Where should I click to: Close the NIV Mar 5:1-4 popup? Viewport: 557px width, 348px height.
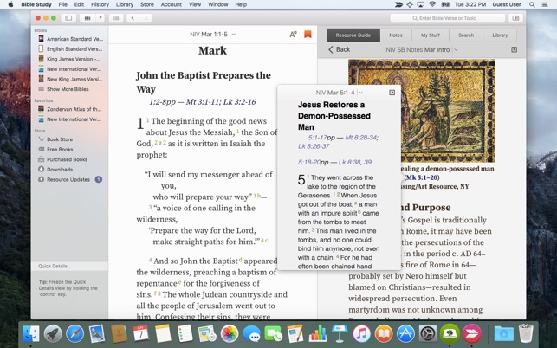(x=392, y=93)
